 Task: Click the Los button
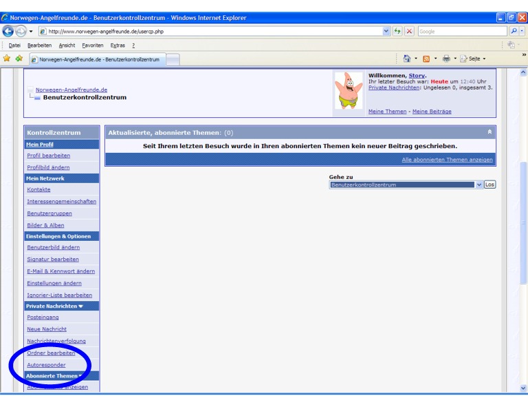tap(489, 185)
